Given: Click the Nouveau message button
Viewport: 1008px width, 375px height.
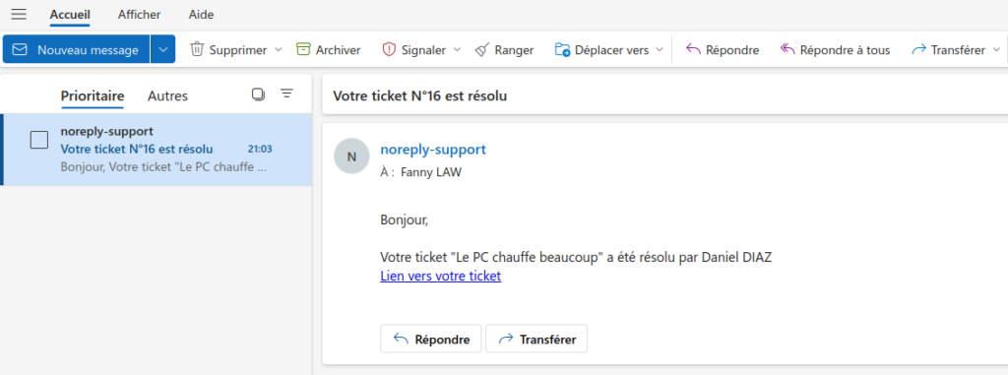Looking at the screenshot, I should pos(77,49).
